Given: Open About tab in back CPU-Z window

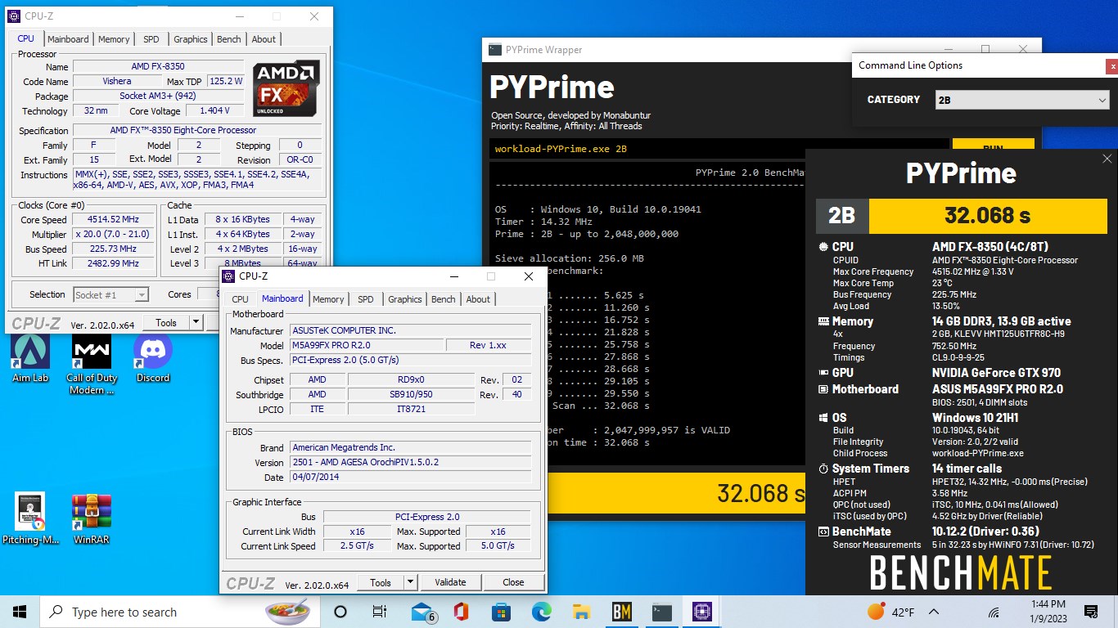Looking at the screenshot, I should (264, 39).
